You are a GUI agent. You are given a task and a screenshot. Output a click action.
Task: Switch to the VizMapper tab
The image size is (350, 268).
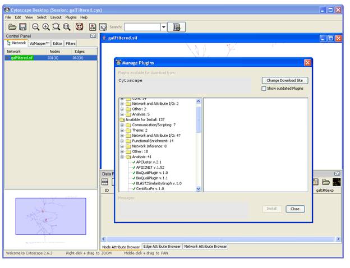click(x=39, y=44)
